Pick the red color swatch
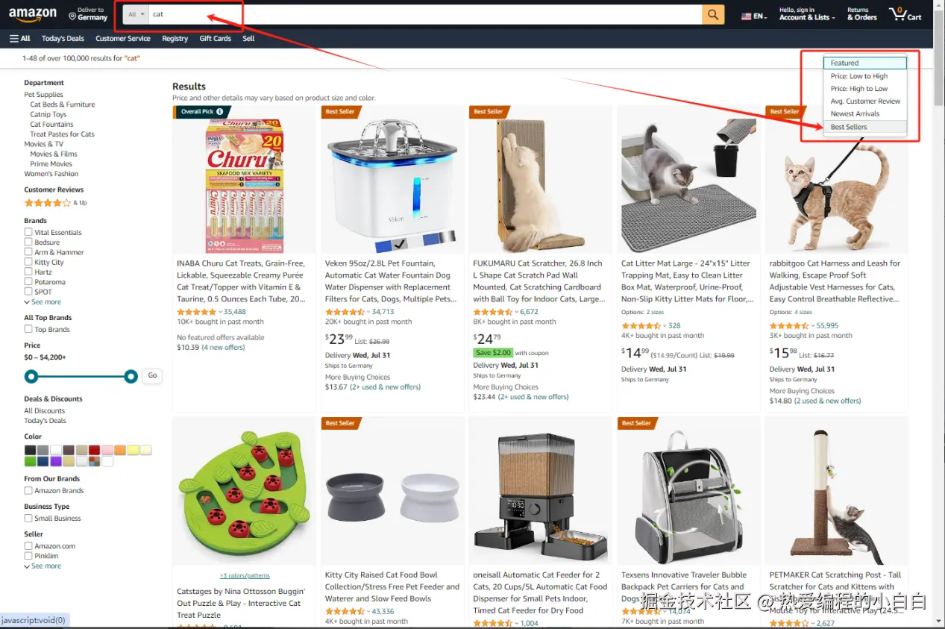 pyautogui.click(x=95, y=450)
